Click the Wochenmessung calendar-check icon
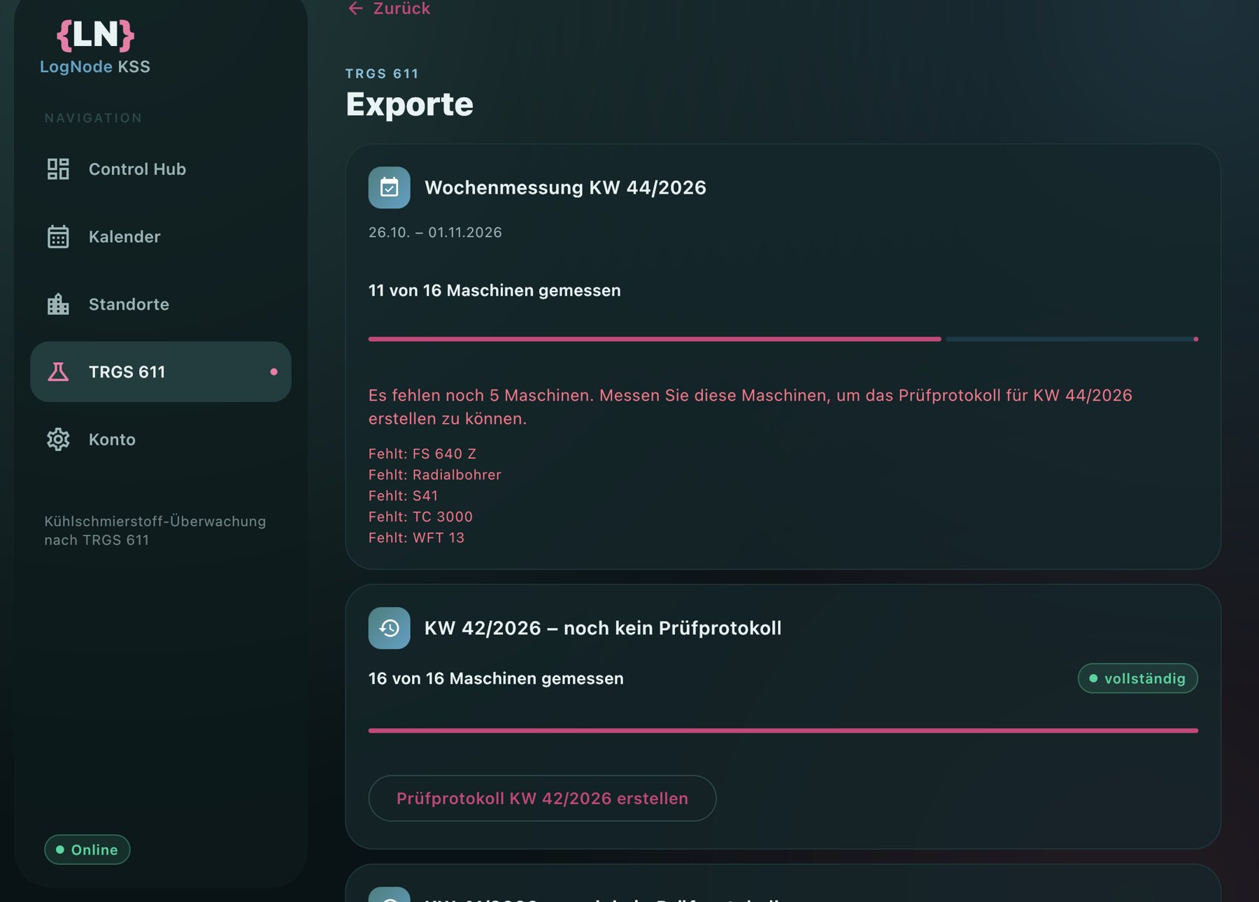1259x902 pixels. pos(390,187)
